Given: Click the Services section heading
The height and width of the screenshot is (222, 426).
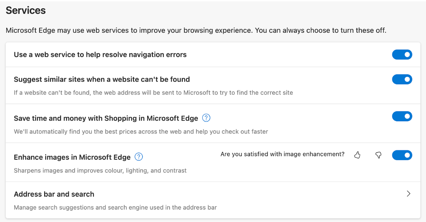Looking at the screenshot, I should (x=26, y=10).
